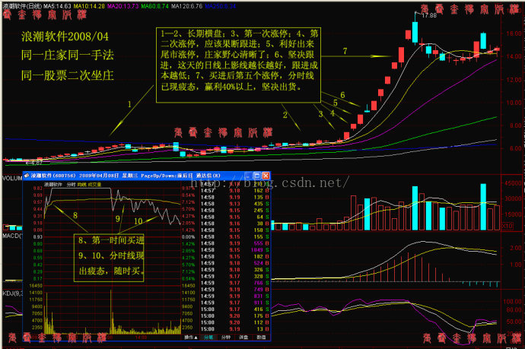Click the MA10:14.28 indicator label
Screen dimensions: 525x349
89,6
